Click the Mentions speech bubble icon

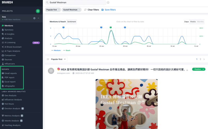point(3,26)
